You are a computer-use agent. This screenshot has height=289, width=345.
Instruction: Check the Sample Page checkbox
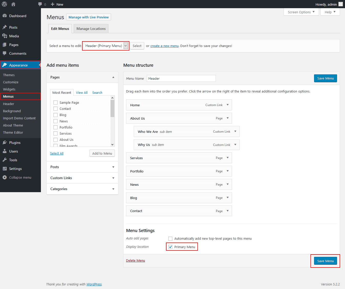point(55,102)
